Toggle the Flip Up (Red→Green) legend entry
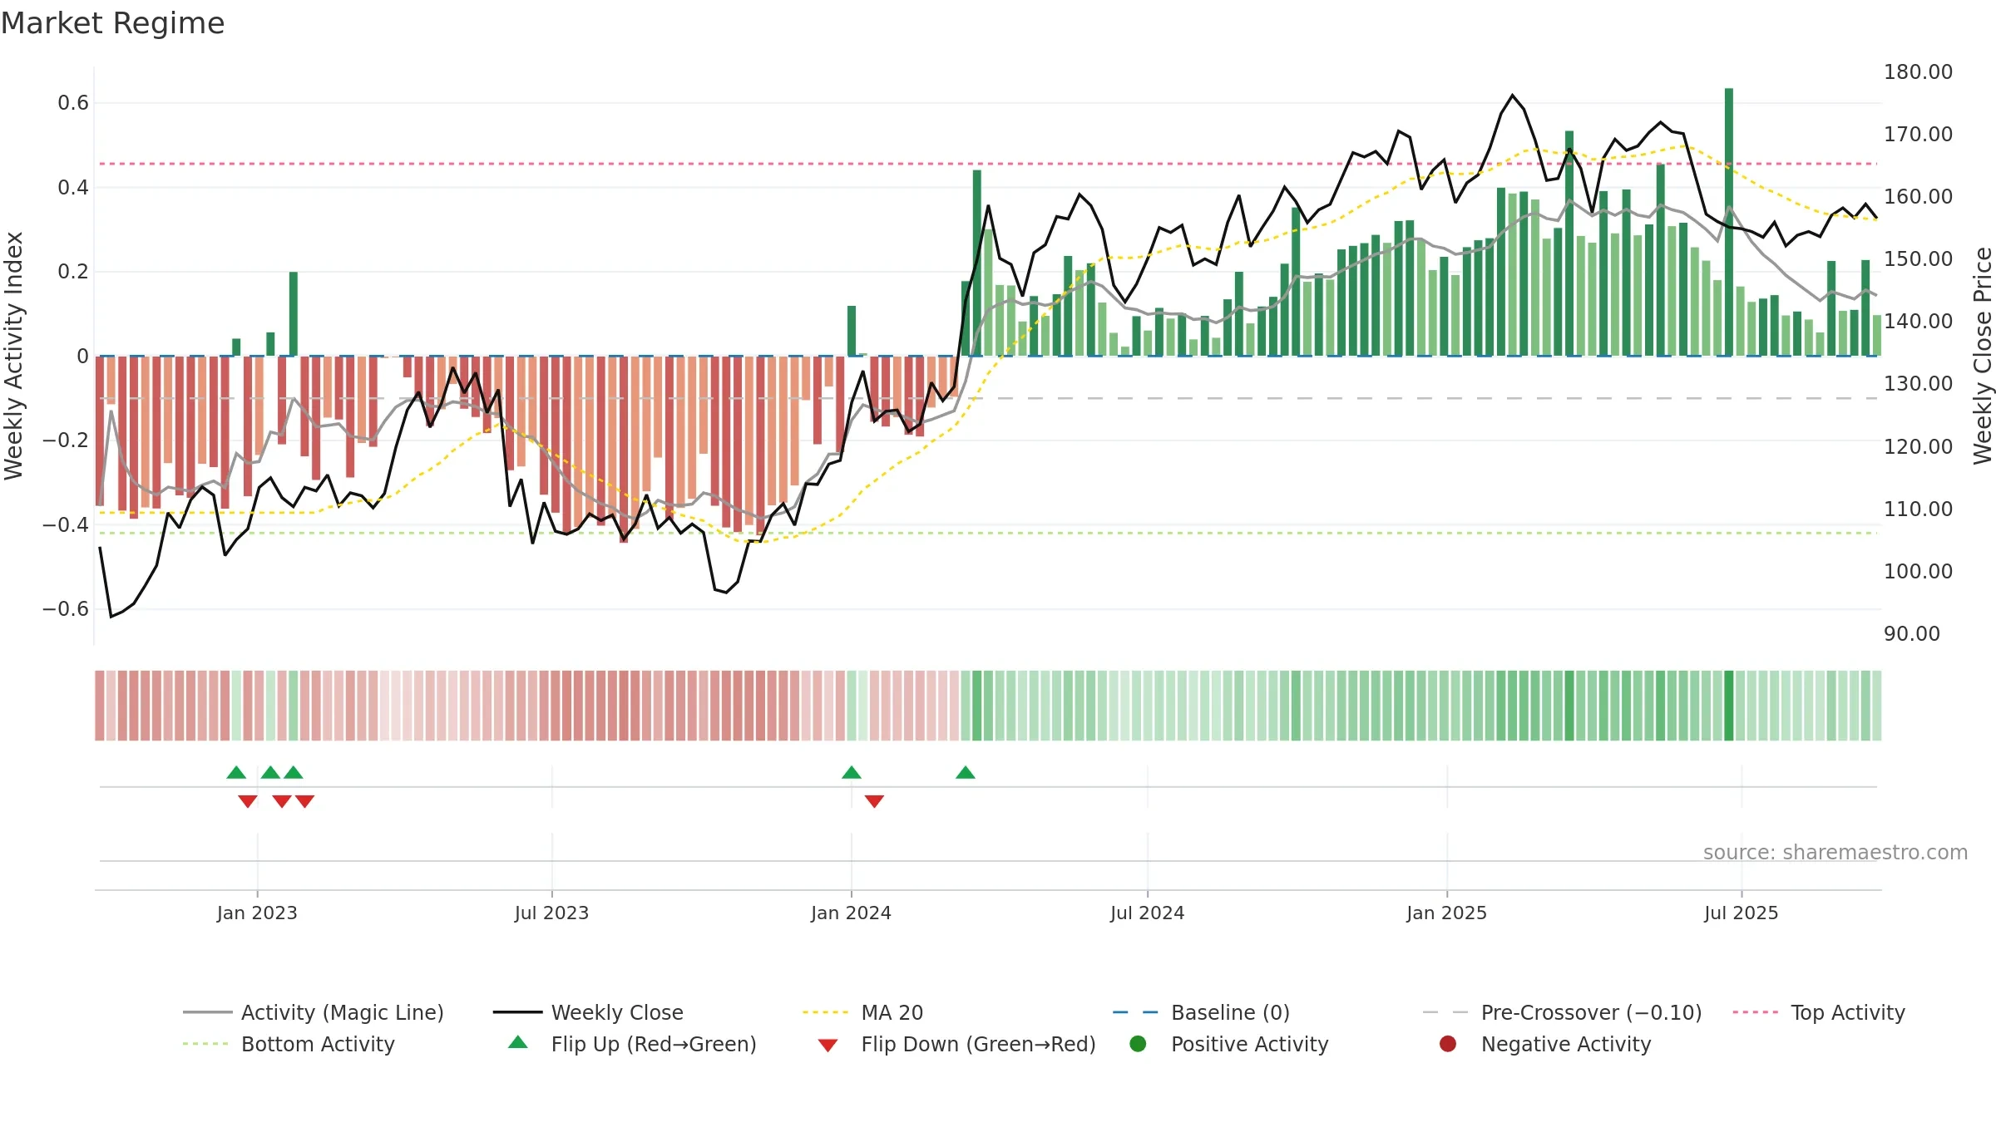The height and width of the screenshot is (1122, 1996). point(632,1044)
